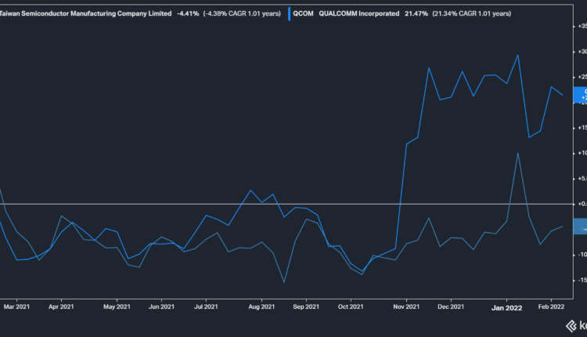
Task: Click the blue QCOM legend color bar
Action: [289, 13]
